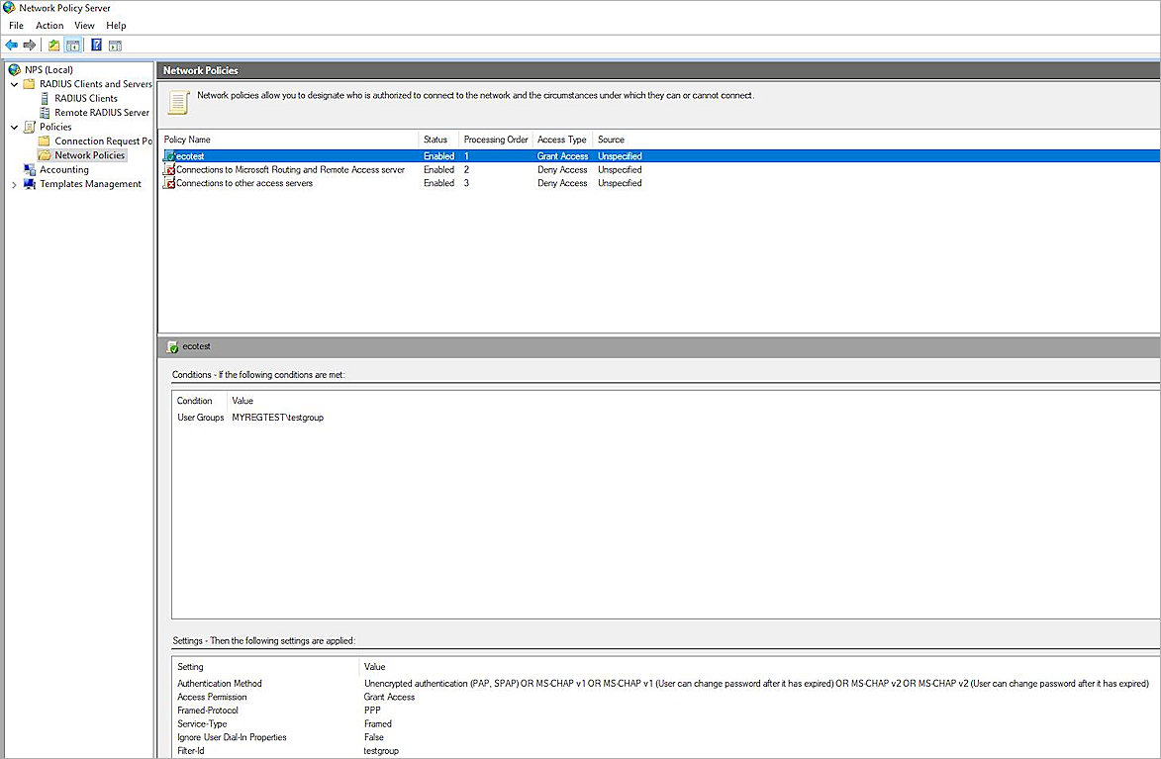
Task: Open the Export List toolbar icon
Action: click(x=52, y=45)
